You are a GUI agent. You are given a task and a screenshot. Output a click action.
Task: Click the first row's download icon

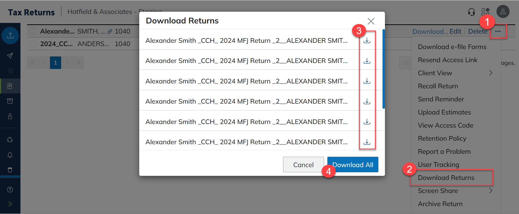[367, 41]
